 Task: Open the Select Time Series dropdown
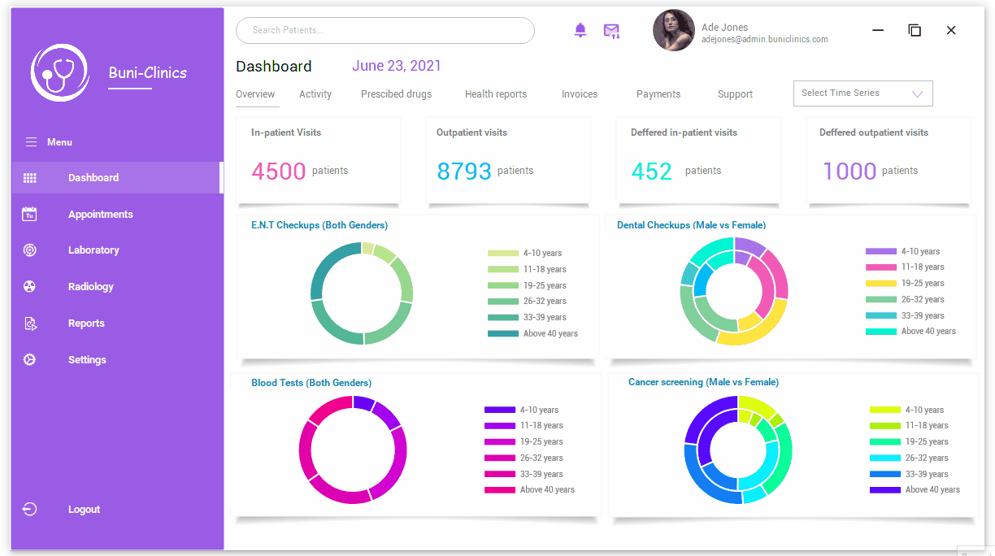[x=863, y=93]
